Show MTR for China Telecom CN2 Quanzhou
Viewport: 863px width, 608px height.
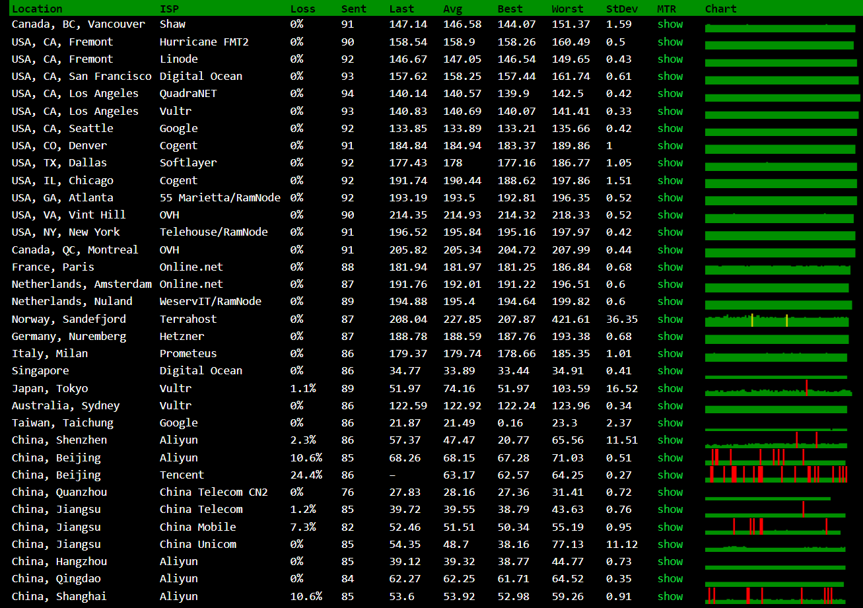tap(670, 492)
